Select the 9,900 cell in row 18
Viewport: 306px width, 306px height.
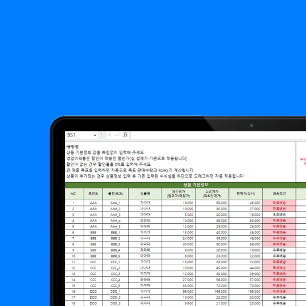pos(178,303)
